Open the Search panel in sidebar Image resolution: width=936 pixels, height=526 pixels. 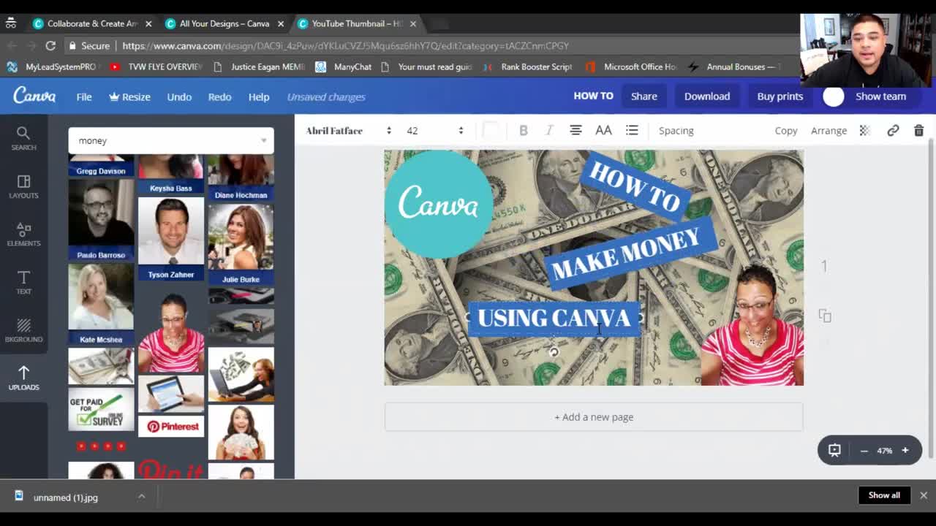click(23, 138)
